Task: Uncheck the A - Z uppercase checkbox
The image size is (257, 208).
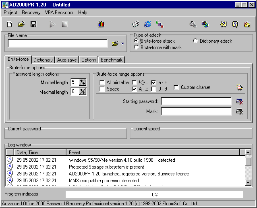Action: click(x=134, y=89)
